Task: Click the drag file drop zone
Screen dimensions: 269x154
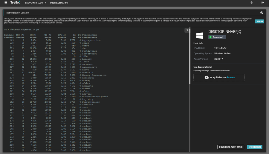Action: (x=219, y=77)
